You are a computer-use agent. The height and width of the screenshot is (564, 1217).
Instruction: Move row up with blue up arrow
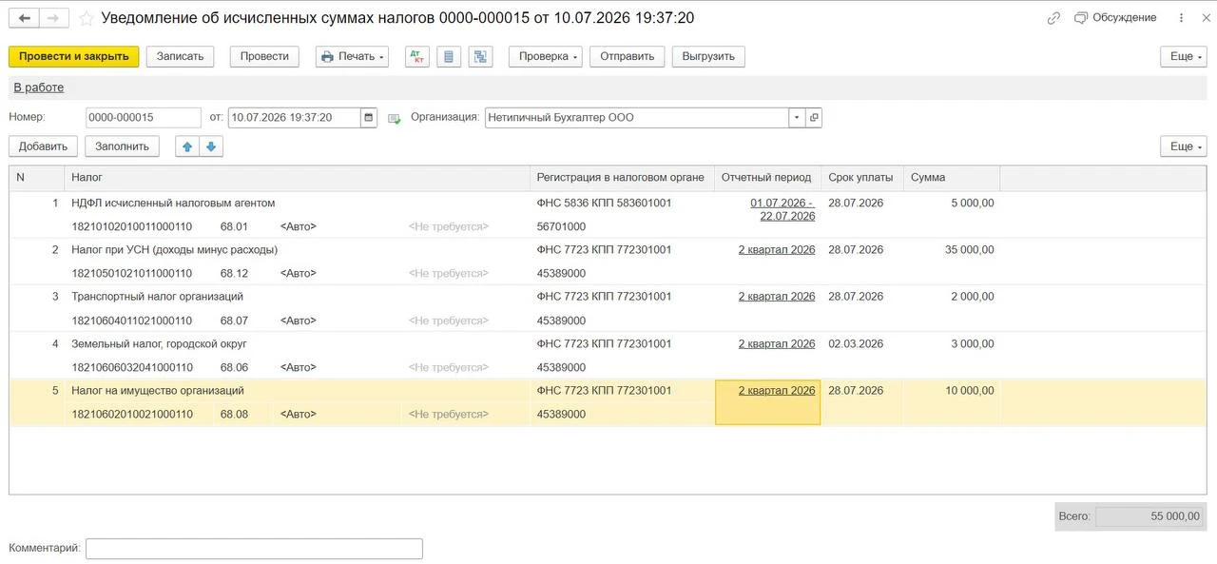coord(187,146)
